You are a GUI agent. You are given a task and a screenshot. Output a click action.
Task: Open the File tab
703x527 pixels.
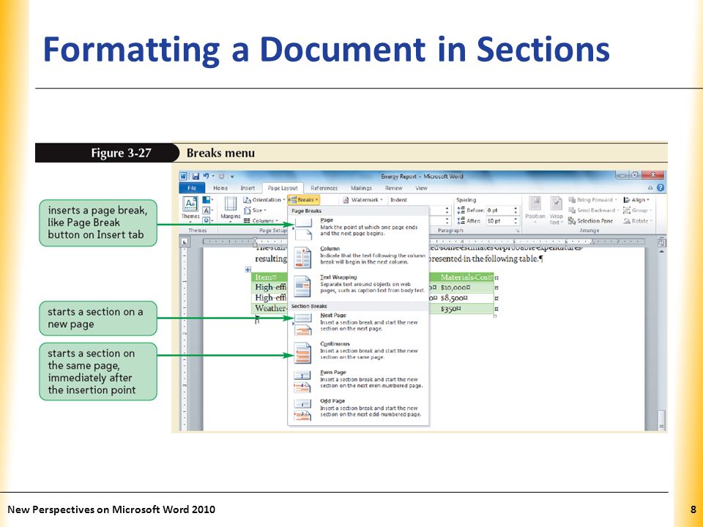[192, 188]
